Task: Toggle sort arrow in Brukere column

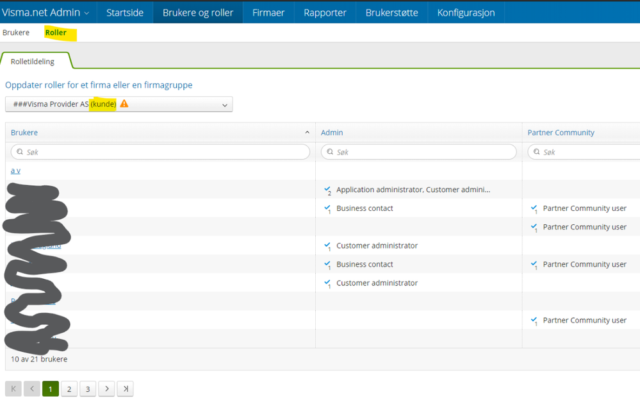Action: coord(307,132)
